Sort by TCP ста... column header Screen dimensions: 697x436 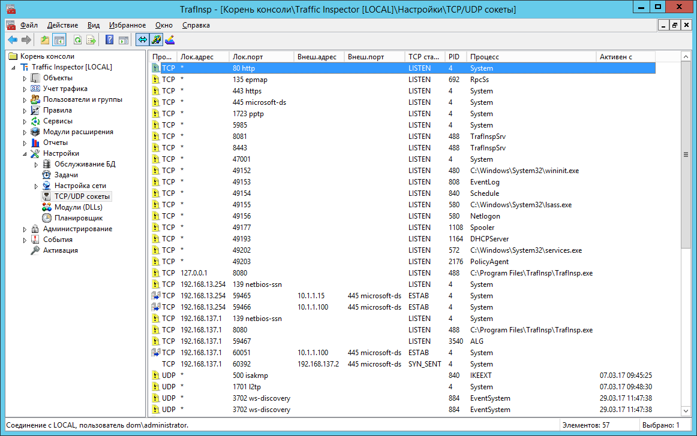pyautogui.click(x=425, y=57)
